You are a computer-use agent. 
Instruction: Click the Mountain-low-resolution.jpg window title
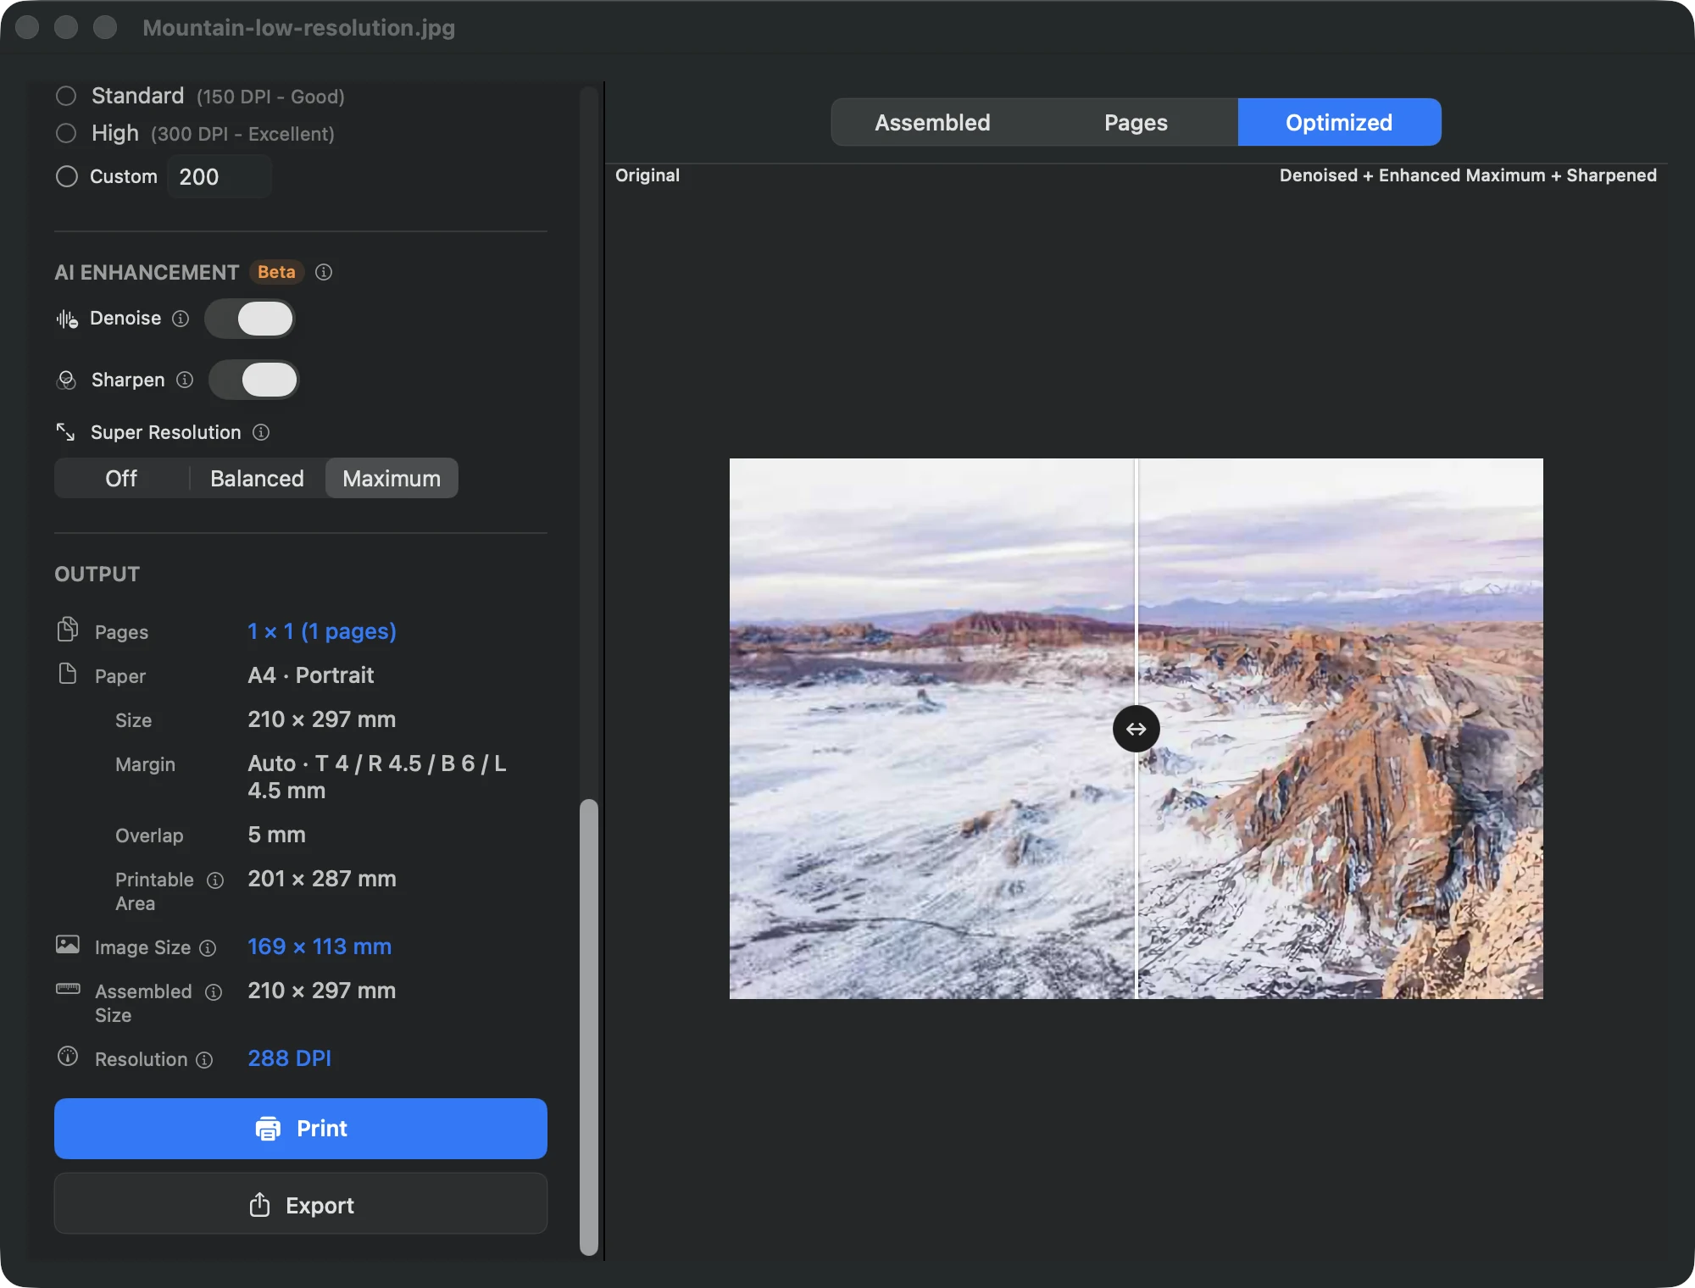click(x=299, y=28)
